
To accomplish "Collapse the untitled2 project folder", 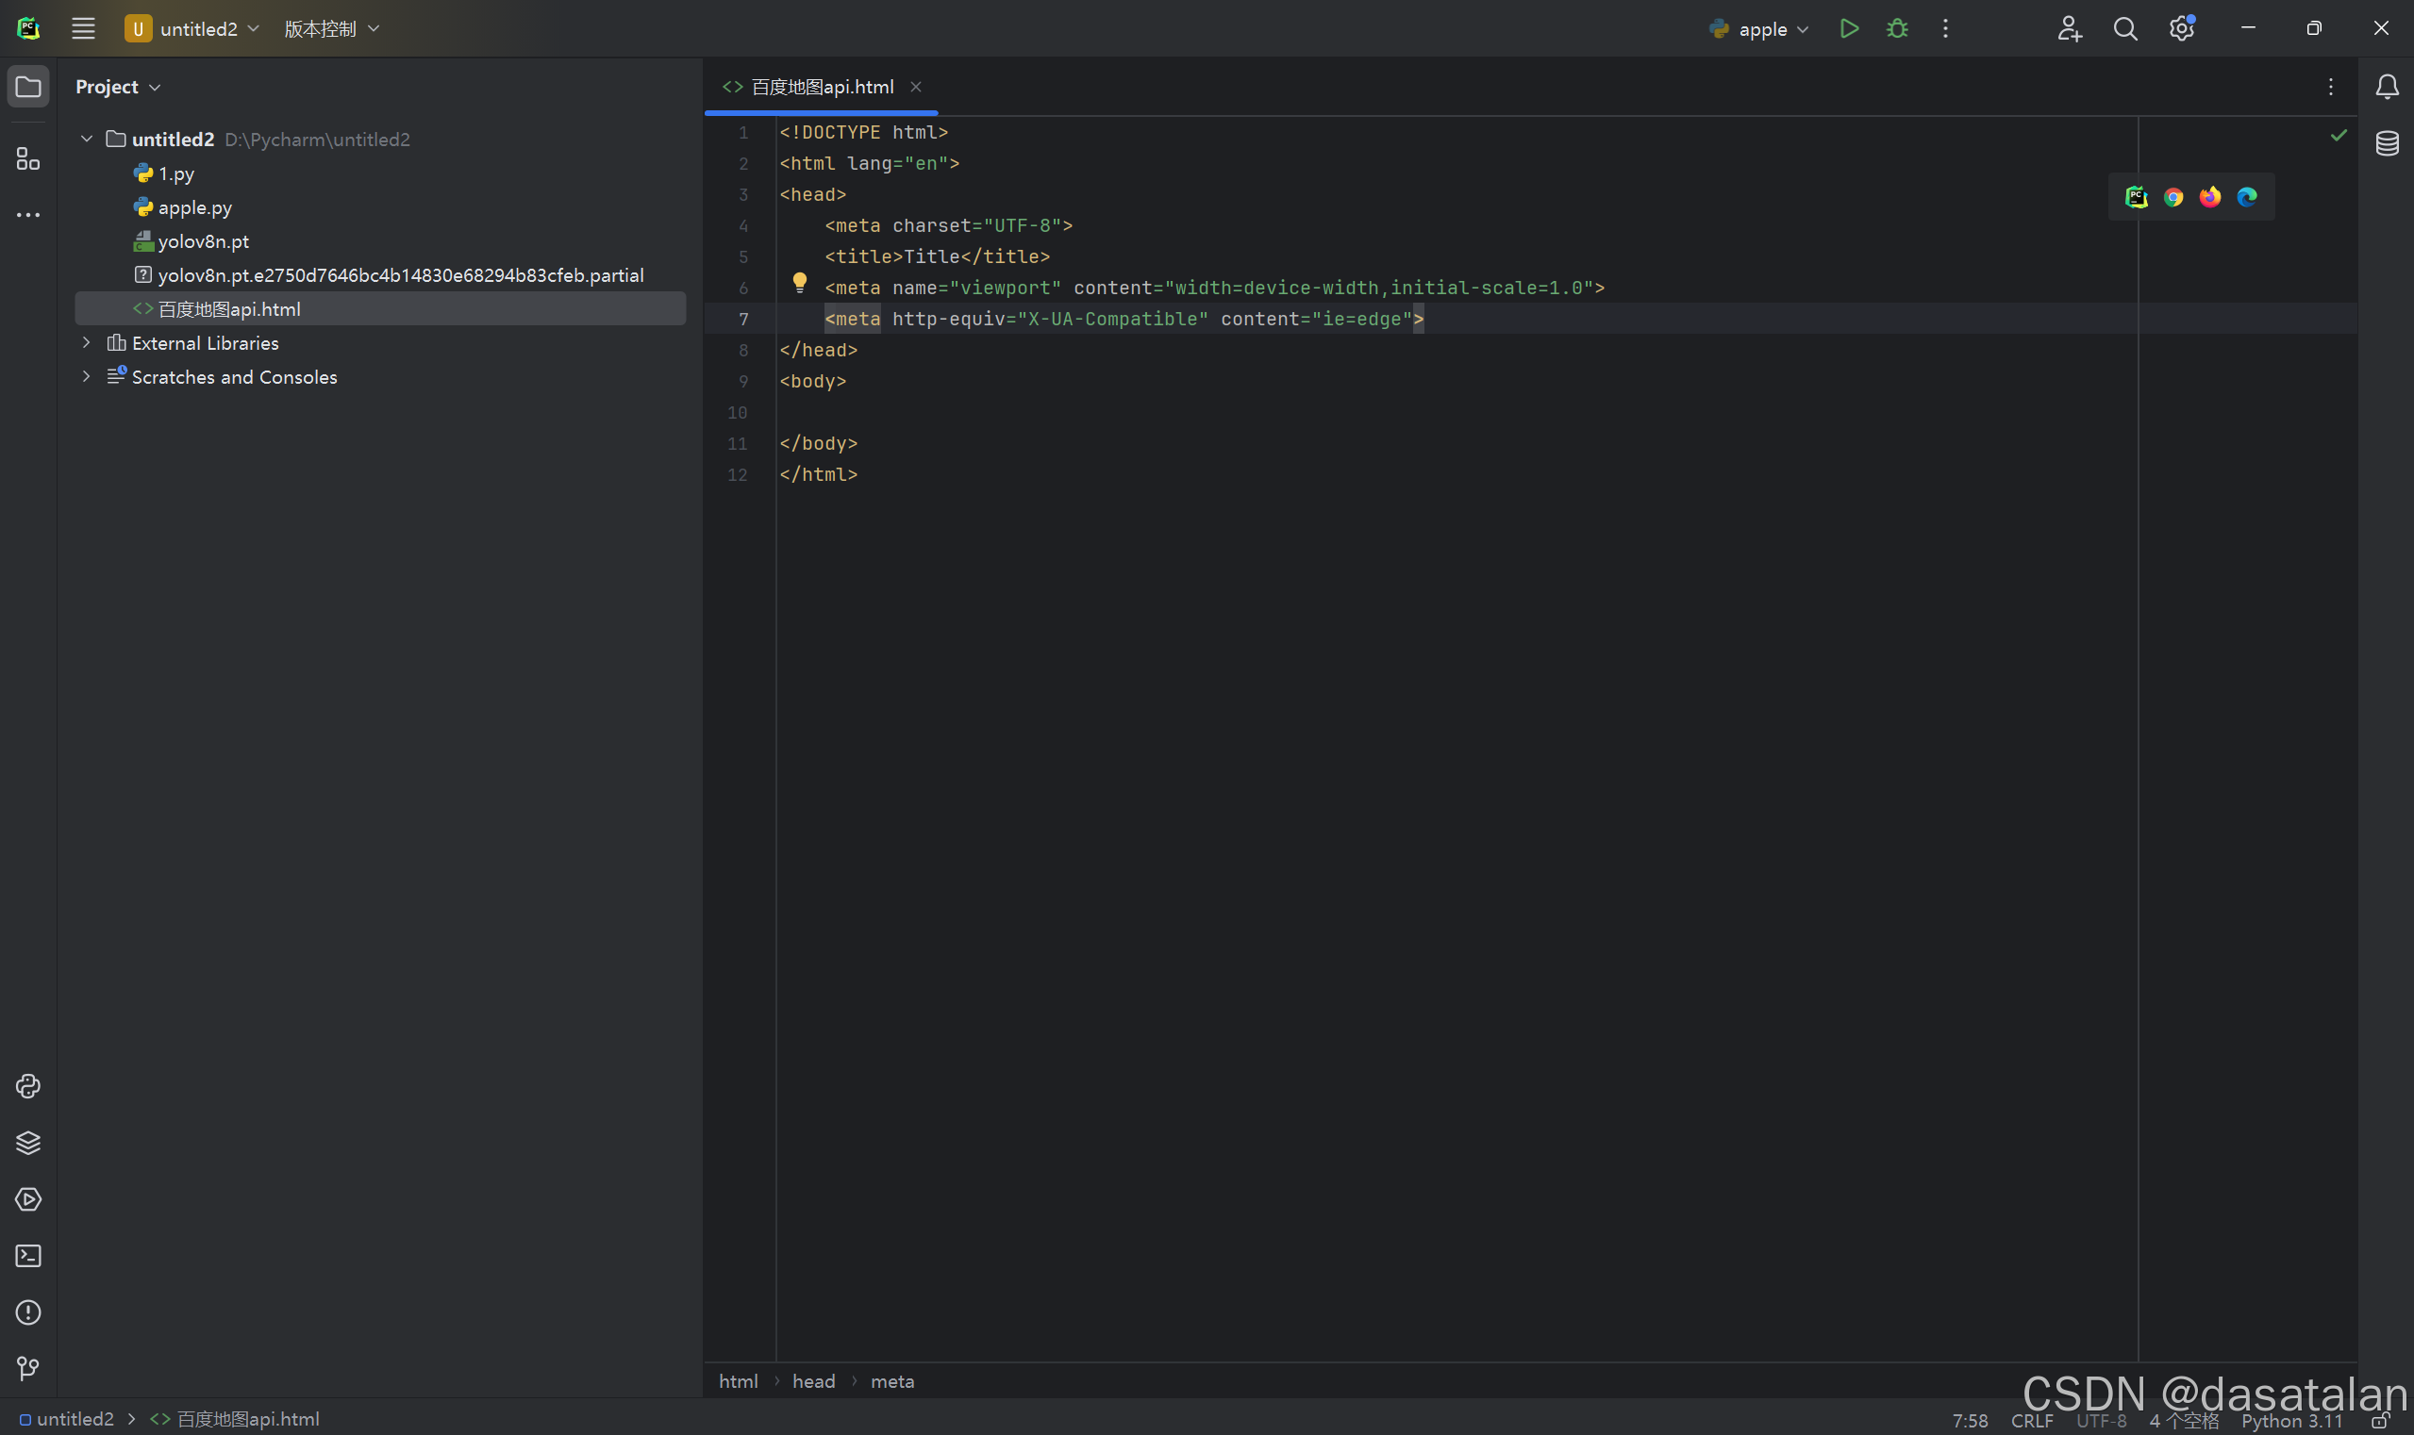I will pos(86,140).
